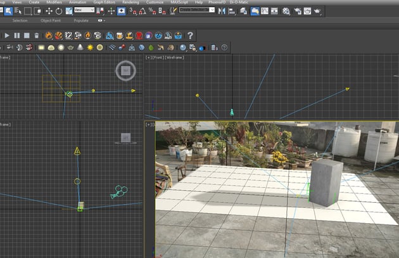Start the PhoenixFD simulation with Play
Screen dimensions: 399x258
[7, 35]
